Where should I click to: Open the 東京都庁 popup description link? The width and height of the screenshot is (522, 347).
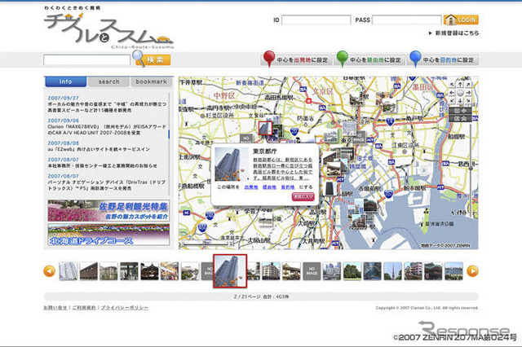pyautogui.click(x=283, y=169)
